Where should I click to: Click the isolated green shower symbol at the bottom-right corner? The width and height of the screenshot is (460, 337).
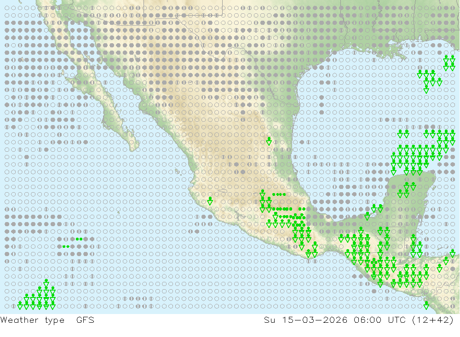pos(426,305)
